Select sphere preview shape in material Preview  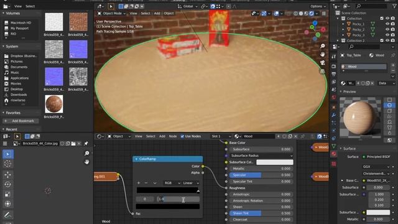[390, 105]
